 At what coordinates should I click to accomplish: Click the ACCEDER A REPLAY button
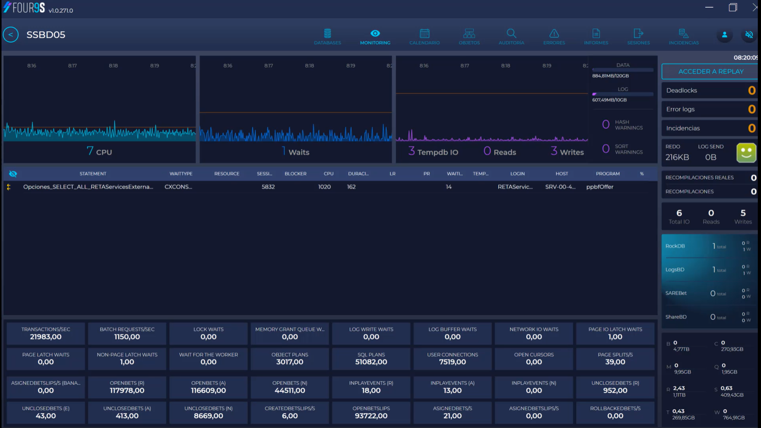pyautogui.click(x=709, y=71)
